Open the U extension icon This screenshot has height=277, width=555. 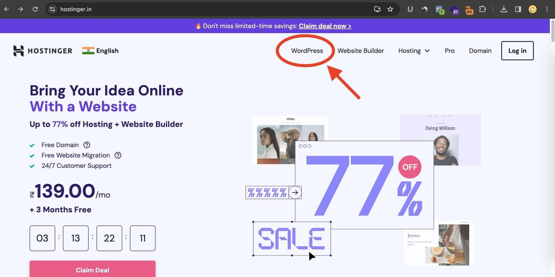[x=410, y=9]
